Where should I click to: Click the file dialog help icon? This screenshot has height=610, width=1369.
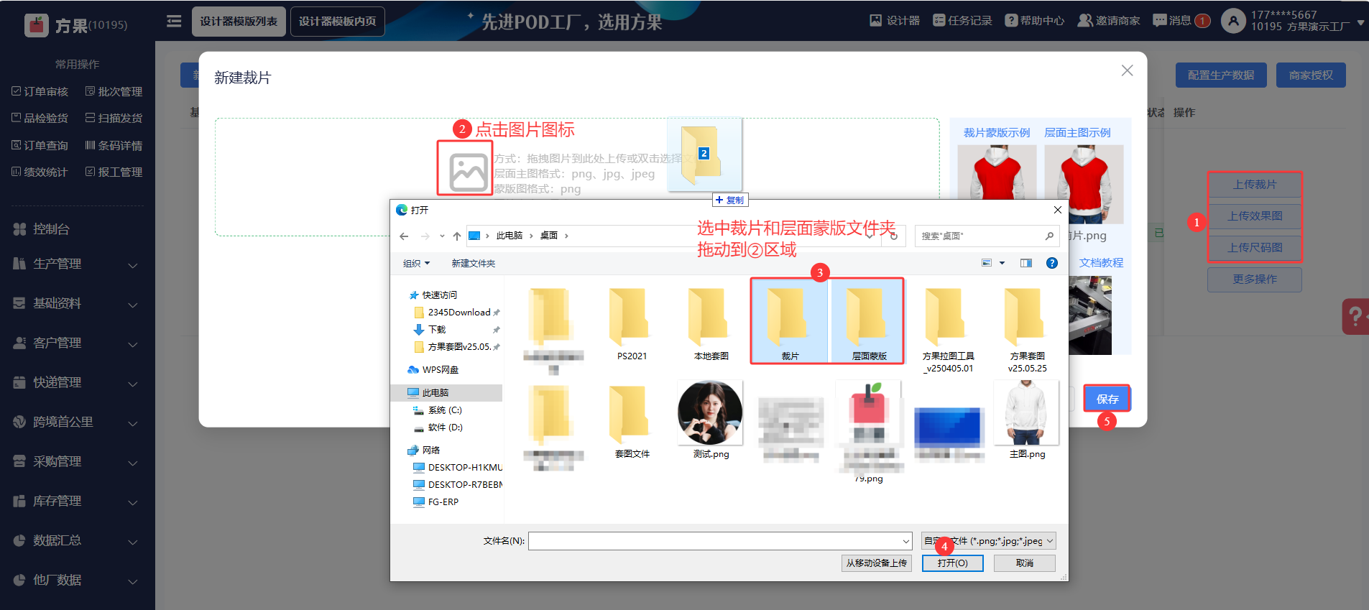1051,263
